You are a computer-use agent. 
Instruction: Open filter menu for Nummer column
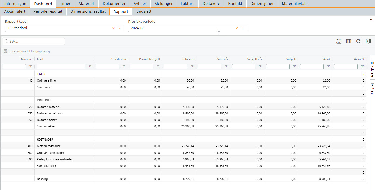pos(31,66)
